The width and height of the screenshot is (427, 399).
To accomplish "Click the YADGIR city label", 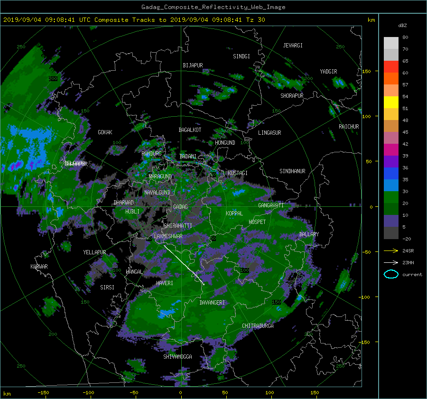I will pos(328,72).
